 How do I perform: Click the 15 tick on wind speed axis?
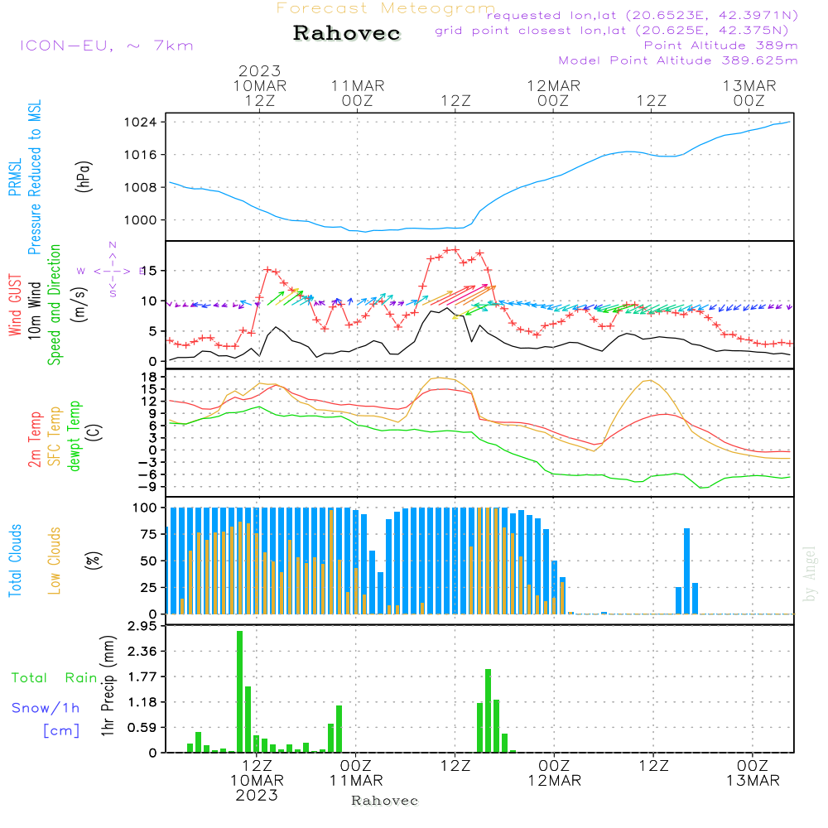point(149,271)
